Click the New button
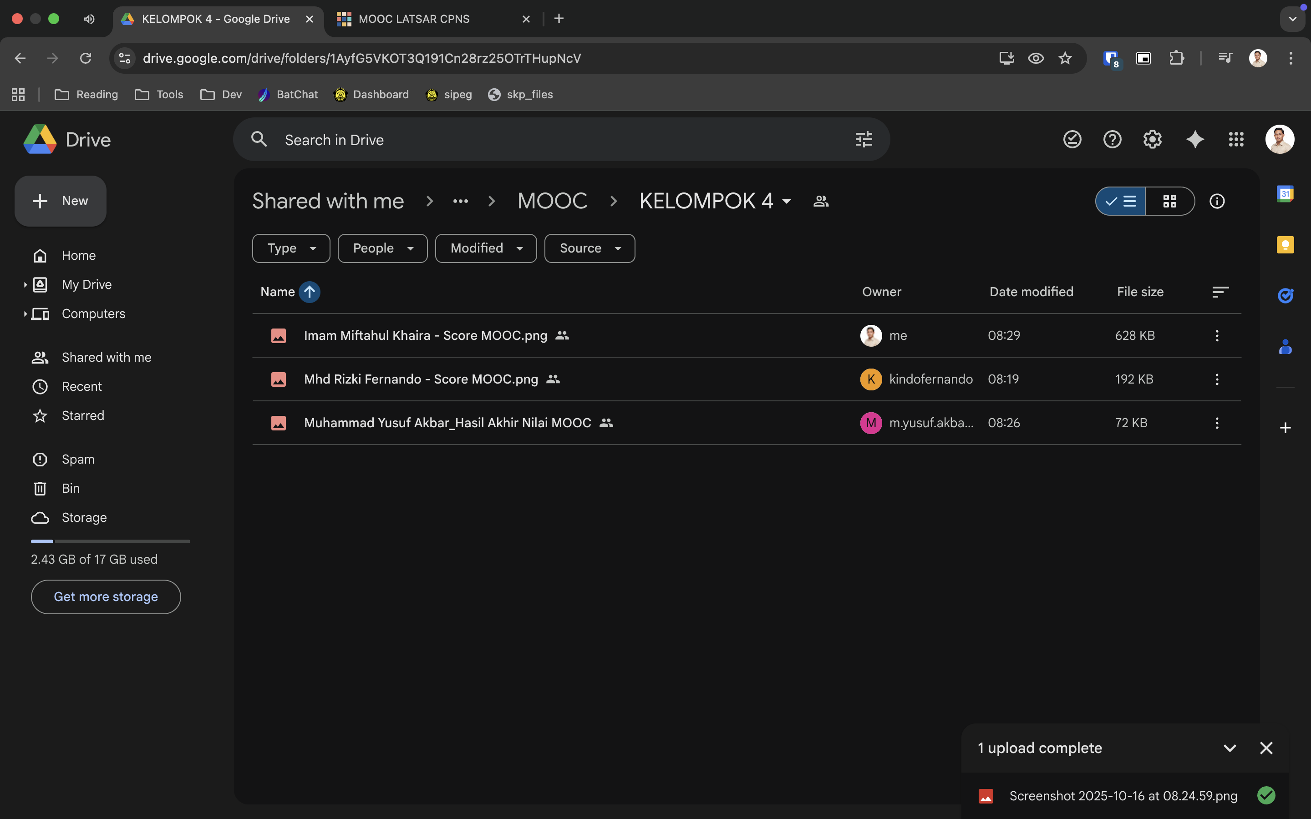The height and width of the screenshot is (819, 1311). pos(61,201)
